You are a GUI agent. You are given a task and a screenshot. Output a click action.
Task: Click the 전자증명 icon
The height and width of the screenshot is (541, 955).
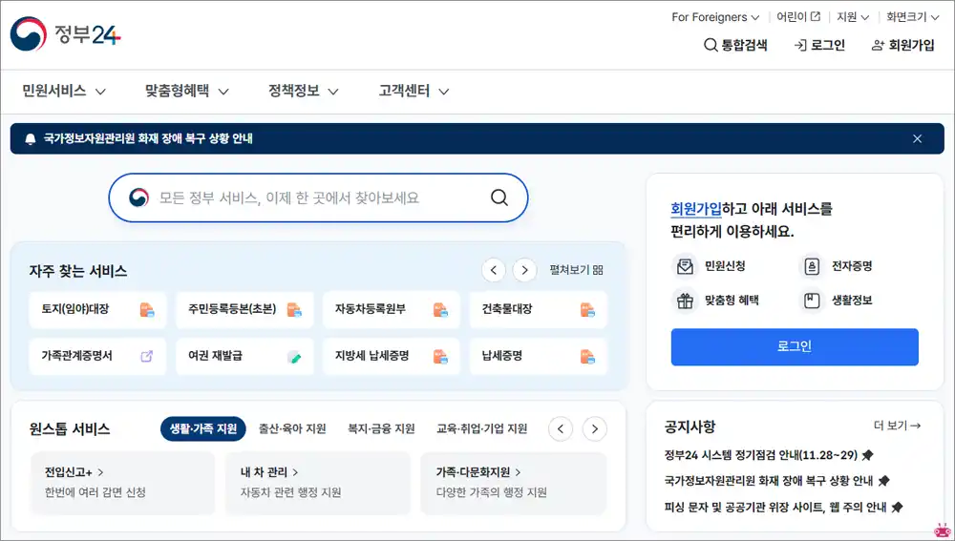point(812,266)
